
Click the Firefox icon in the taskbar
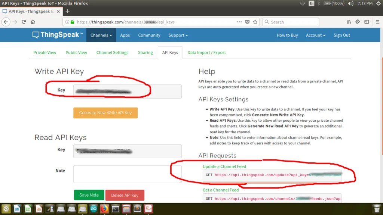[x=105, y=209]
